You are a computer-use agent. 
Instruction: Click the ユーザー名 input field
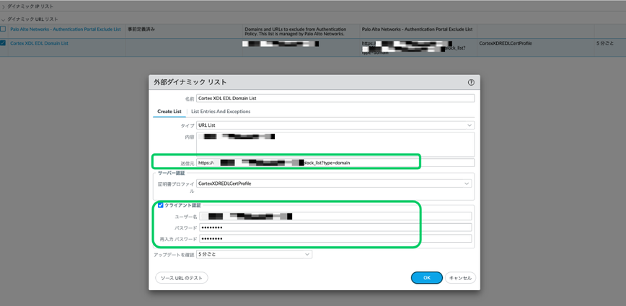click(x=335, y=216)
